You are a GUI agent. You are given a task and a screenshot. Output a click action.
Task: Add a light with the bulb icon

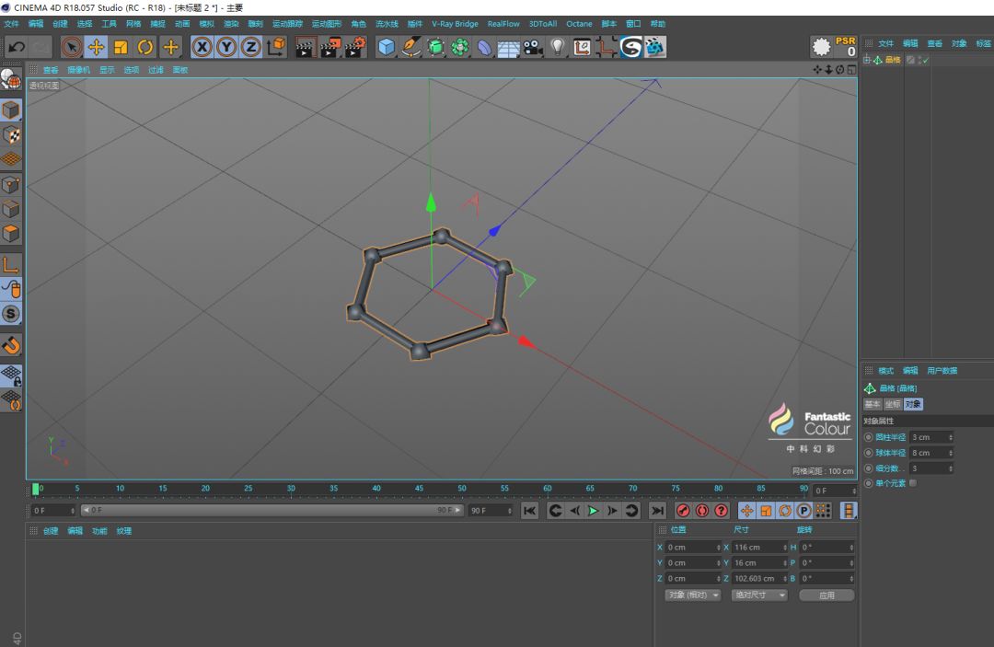coord(558,47)
